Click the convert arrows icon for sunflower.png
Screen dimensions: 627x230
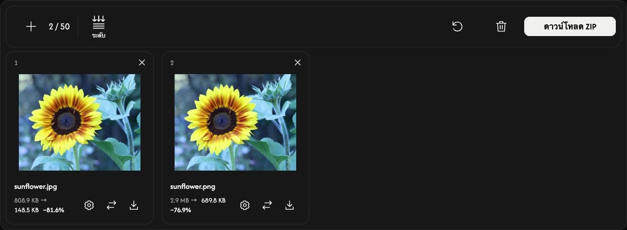(267, 205)
